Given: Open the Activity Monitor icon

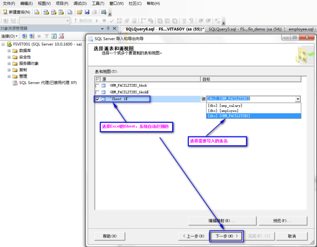Looking at the screenshot, I should point(104,12).
